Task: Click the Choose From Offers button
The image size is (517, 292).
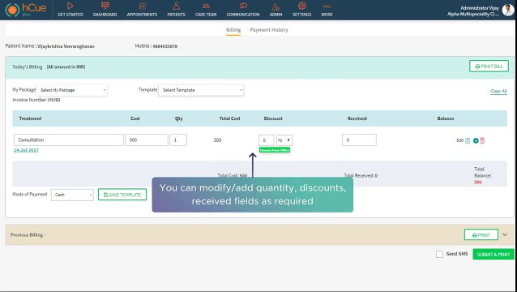Action: coord(275,150)
